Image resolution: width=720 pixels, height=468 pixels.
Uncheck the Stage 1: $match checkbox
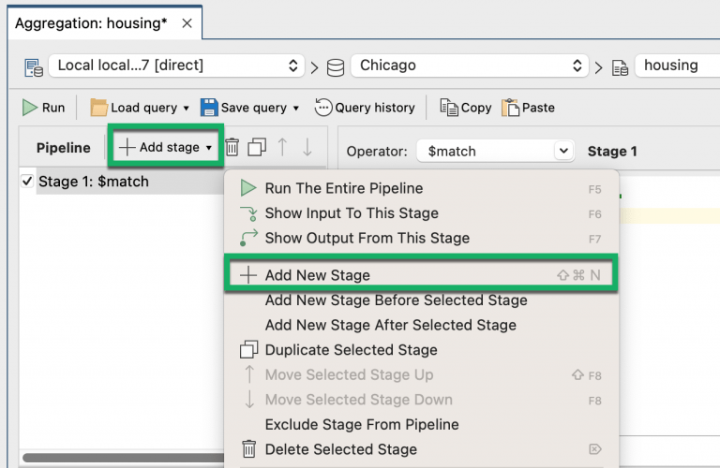tap(27, 182)
